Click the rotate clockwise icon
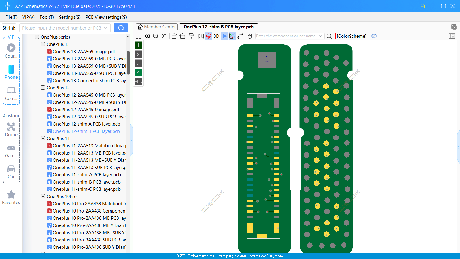The height and width of the screenshot is (259, 460). coord(182,36)
